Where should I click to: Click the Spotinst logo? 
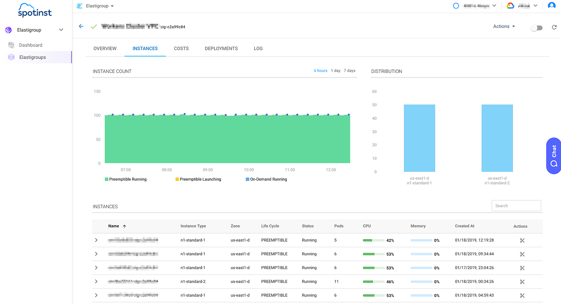tap(35, 11)
